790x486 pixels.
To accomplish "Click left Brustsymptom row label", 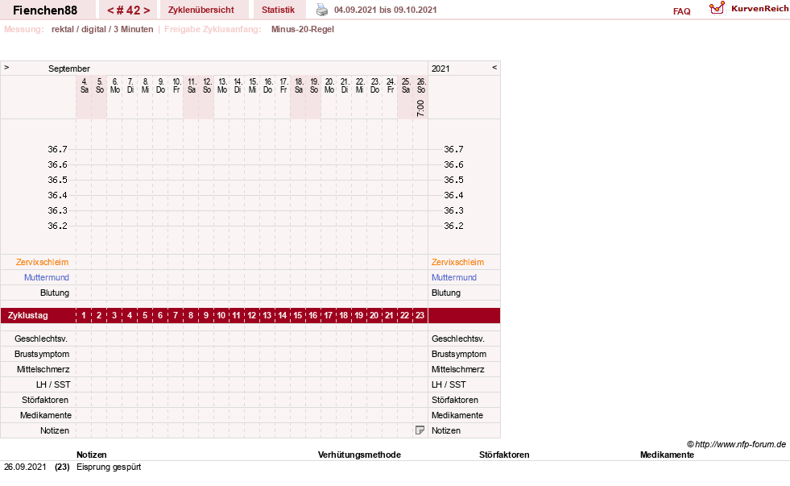I will (x=42, y=354).
